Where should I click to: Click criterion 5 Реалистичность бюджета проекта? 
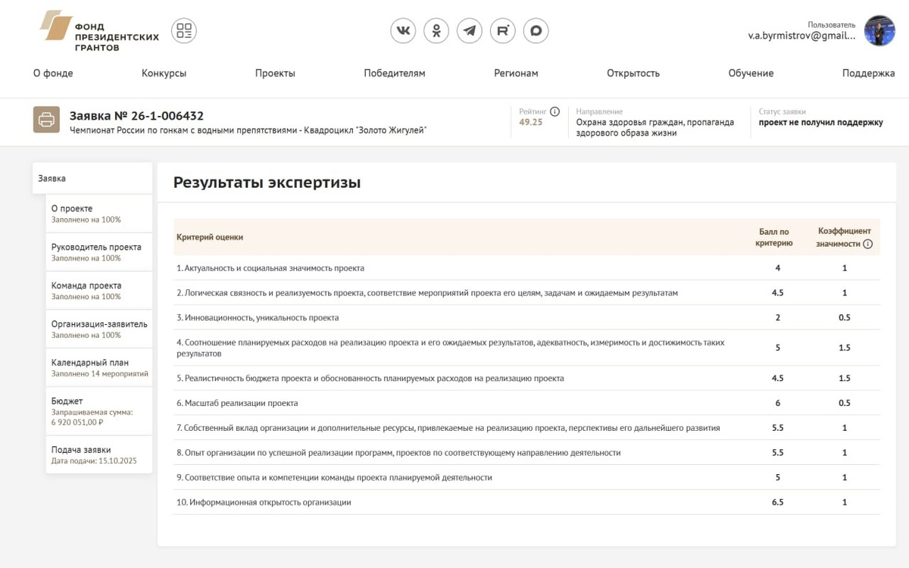coord(370,378)
